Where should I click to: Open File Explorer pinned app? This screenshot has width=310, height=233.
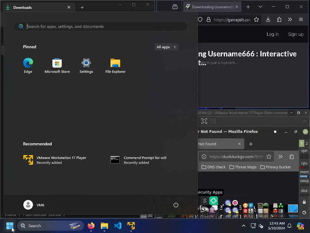click(115, 66)
